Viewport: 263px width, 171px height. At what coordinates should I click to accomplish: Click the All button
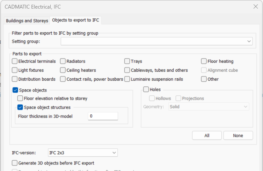[207, 135]
